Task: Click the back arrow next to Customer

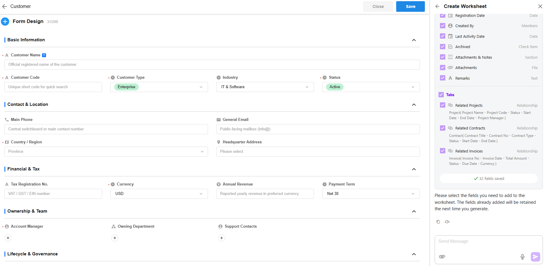Action: (x=4, y=6)
